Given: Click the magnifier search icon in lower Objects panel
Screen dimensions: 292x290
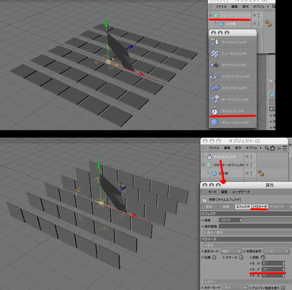Looking at the screenshot, I should [267, 148].
